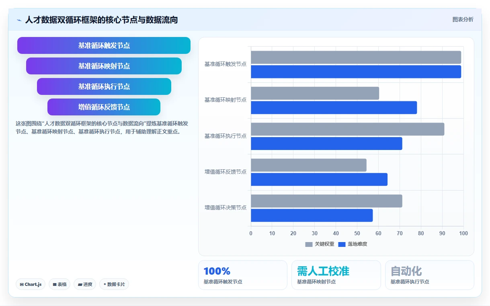Click the 需人工校准 data card
Viewport: 490px width, 306px height.
[336, 275]
